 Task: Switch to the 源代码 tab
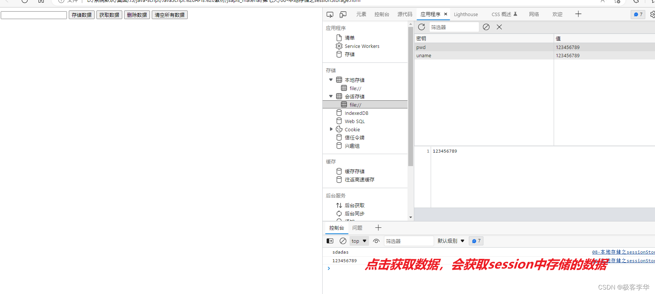pyautogui.click(x=405, y=14)
